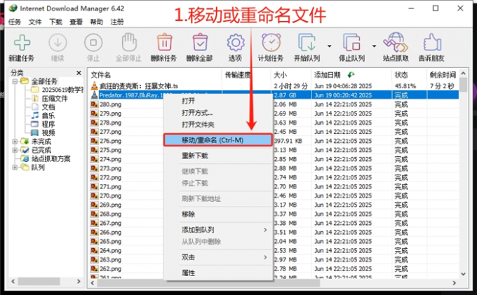
Task: Sort by the 文件名 column header
Action: [155, 75]
